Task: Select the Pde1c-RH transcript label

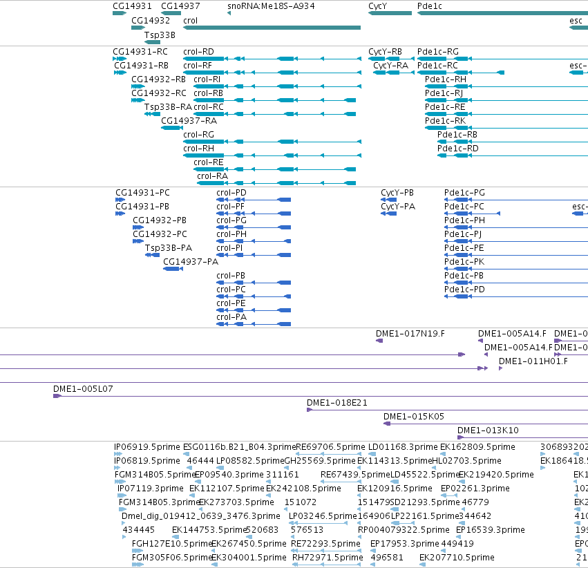Action: [x=446, y=79]
